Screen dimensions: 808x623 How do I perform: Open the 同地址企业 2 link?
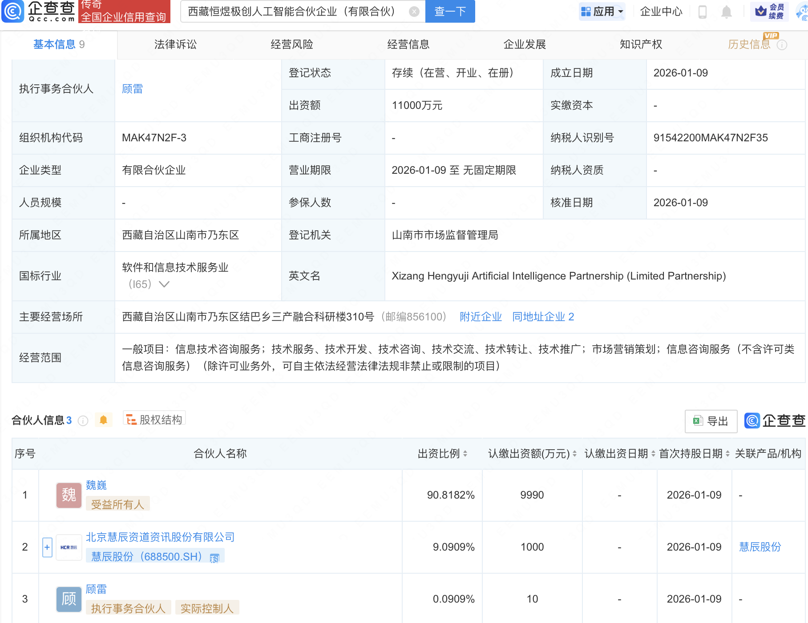coord(543,317)
